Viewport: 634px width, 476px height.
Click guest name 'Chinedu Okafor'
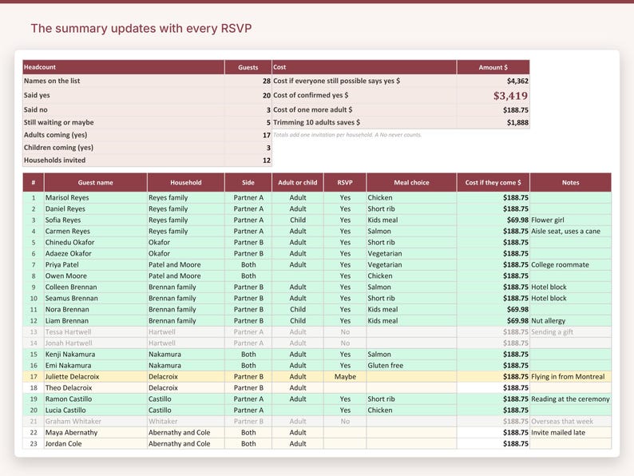coord(69,242)
